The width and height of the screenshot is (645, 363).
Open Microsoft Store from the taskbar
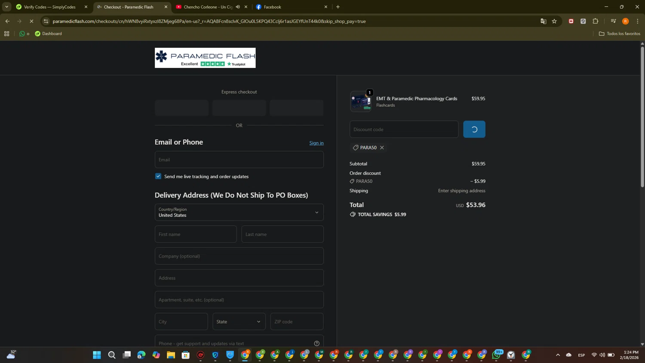[186, 355]
